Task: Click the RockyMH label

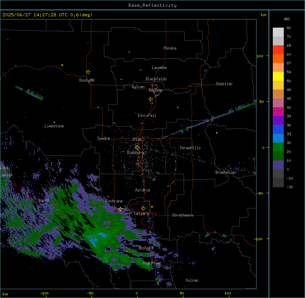Action: (x=87, y=80)
